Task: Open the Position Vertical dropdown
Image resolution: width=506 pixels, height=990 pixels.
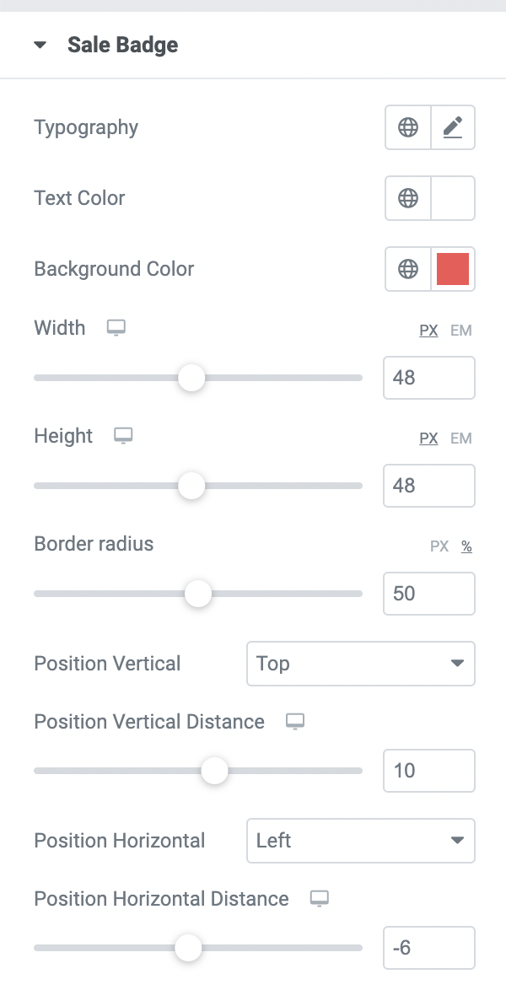Action: [x=361, y=664]
